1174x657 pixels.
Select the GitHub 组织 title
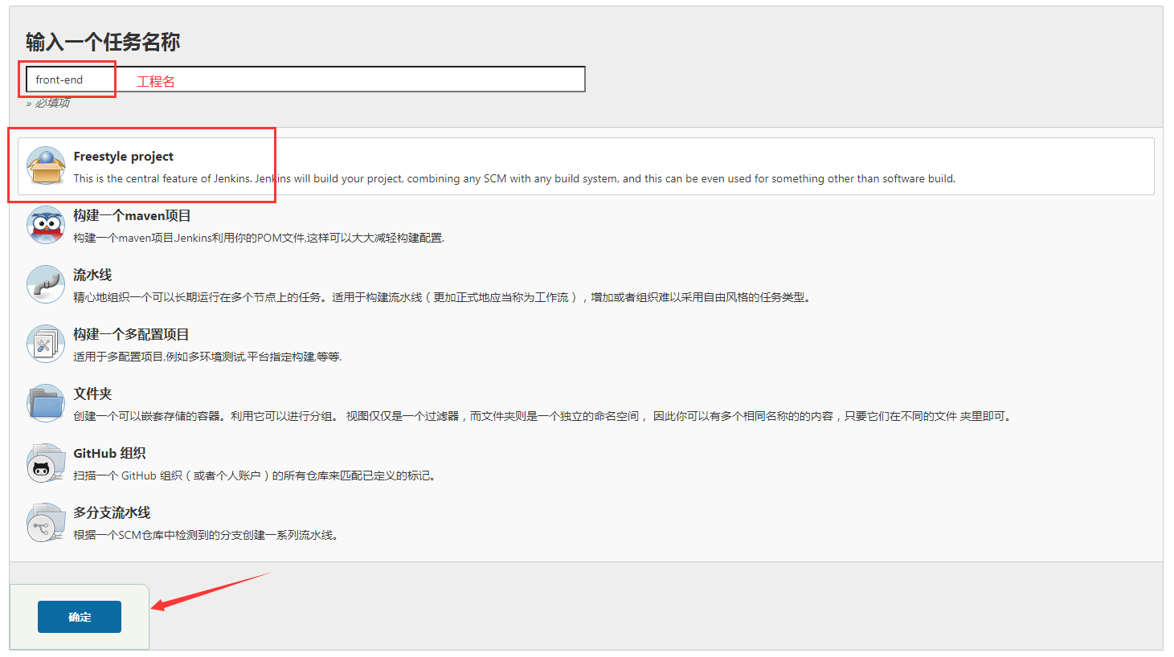[x=109, y=454]
